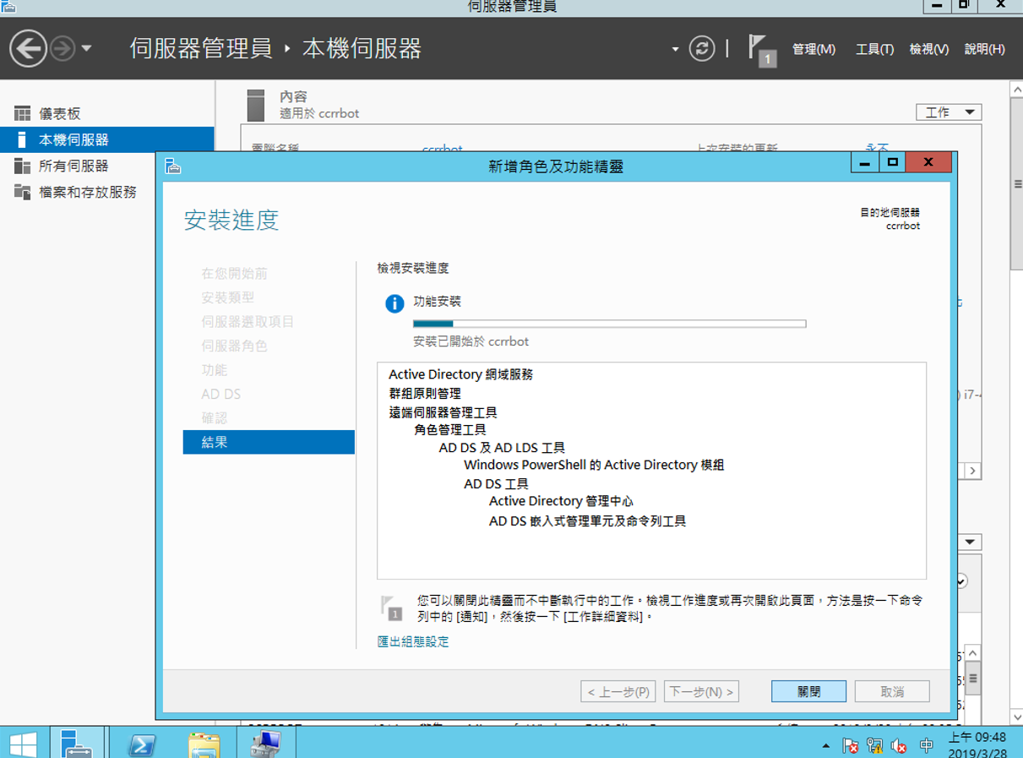This screenshot has height=758, width=1023.
Task: Select 本機伺服器 in the sidebar
Action: point(107,139)
